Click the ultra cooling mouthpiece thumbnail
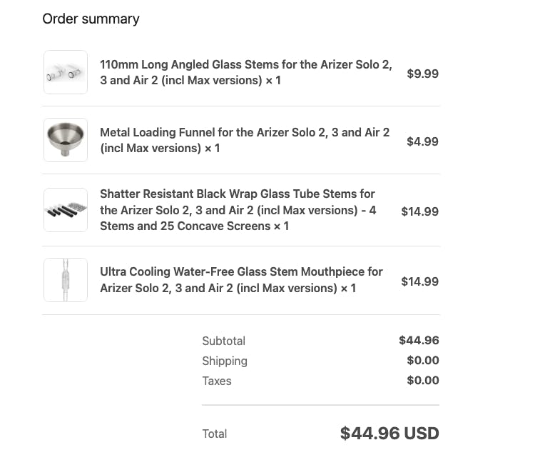Viewport: 535px width, 470px height. [x=66, y=280]
